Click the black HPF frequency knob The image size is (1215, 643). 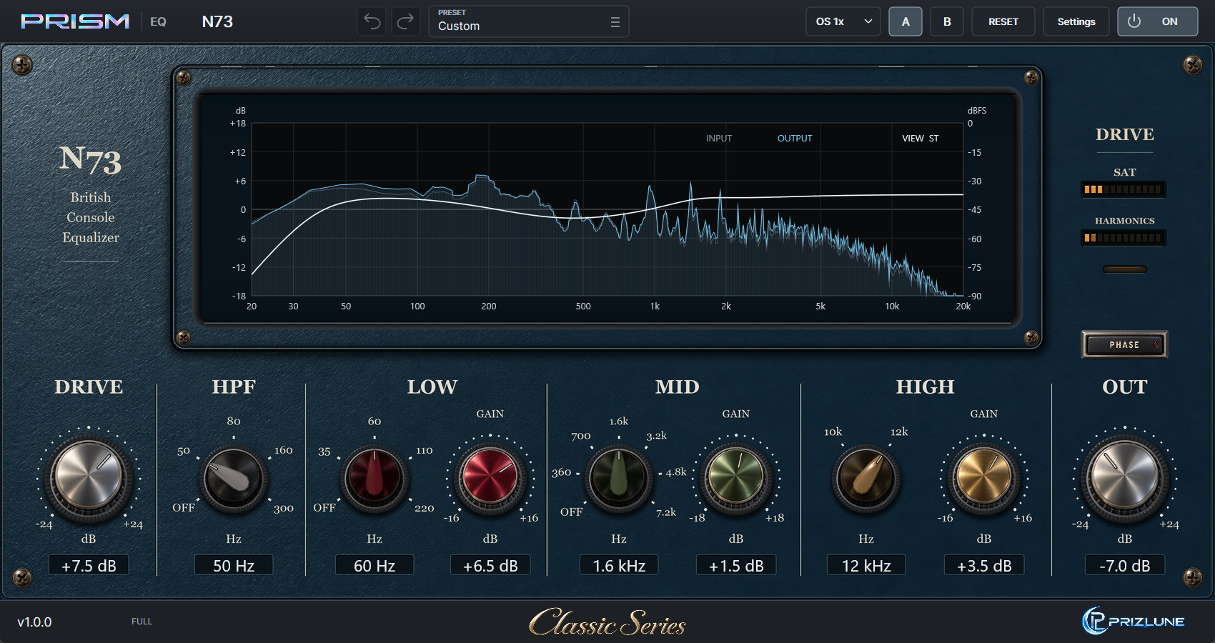point(233,479)
